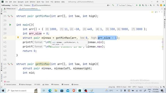Open the File menu
The width and height of the screenshot is (166, 93).
pos(6,2)
